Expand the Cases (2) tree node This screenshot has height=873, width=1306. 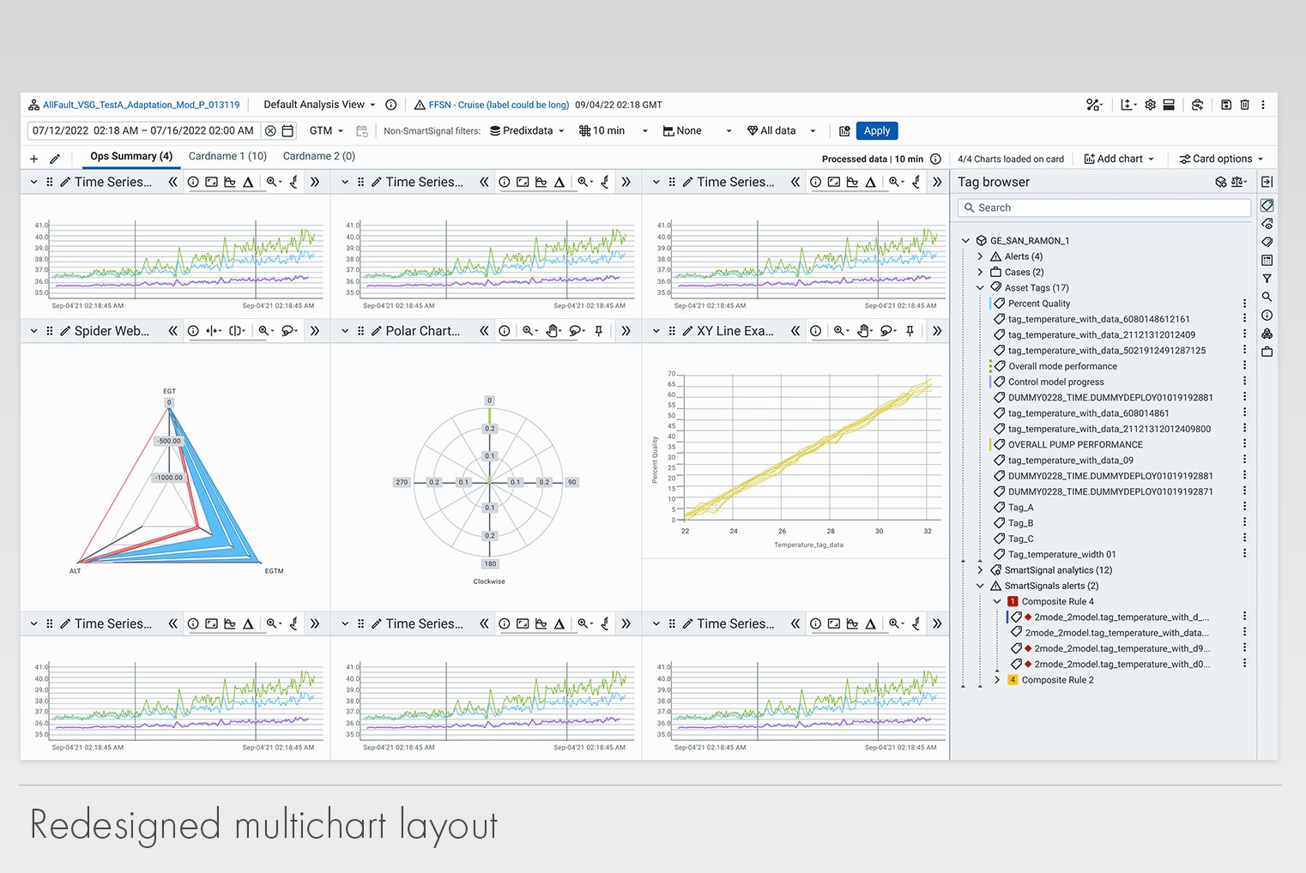pyautogui.click(x=980, y=272)
